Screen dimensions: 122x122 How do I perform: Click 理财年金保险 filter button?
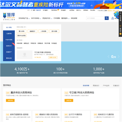pos(21,36)
